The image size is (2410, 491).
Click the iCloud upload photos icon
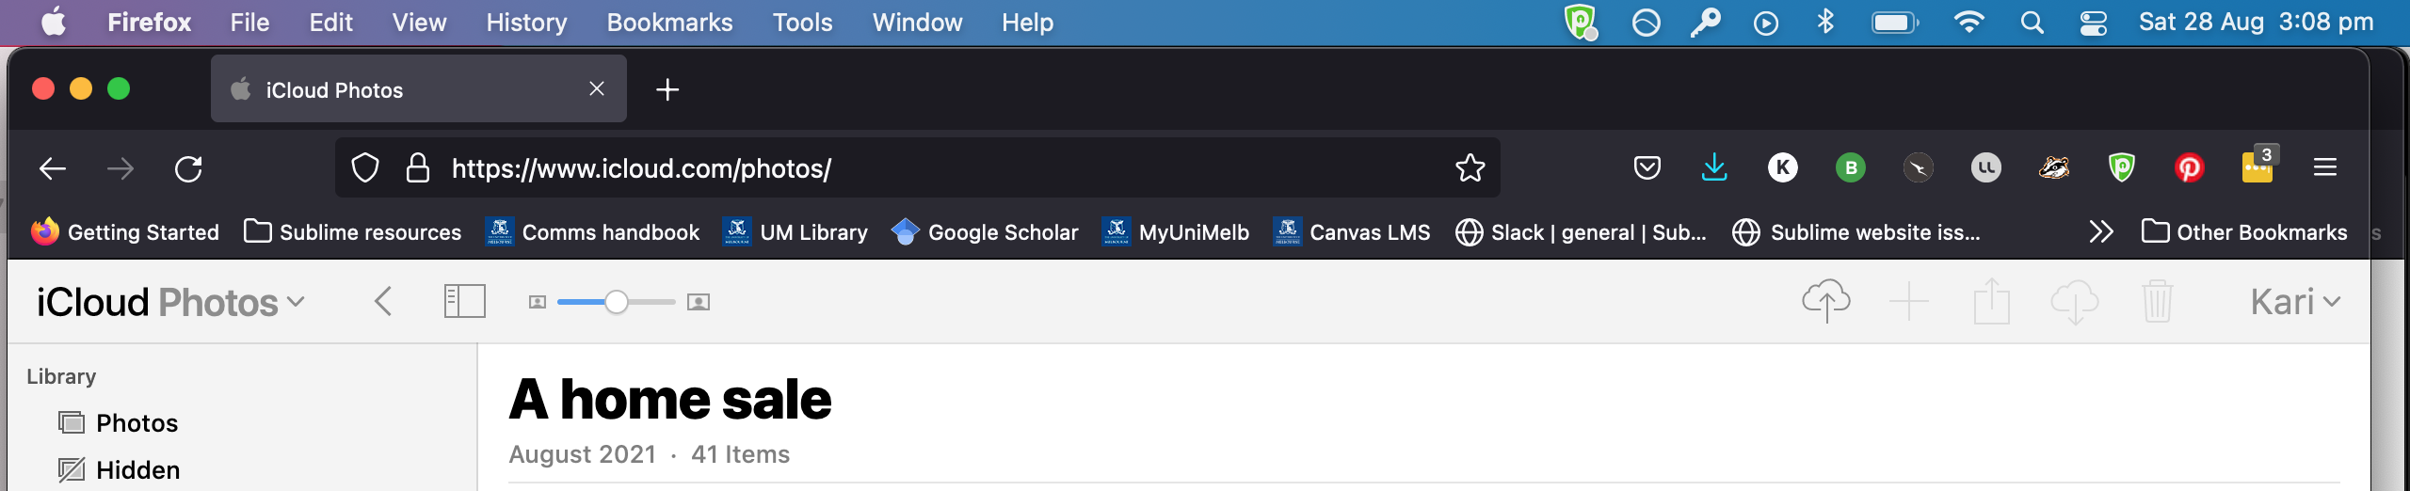1825,301
